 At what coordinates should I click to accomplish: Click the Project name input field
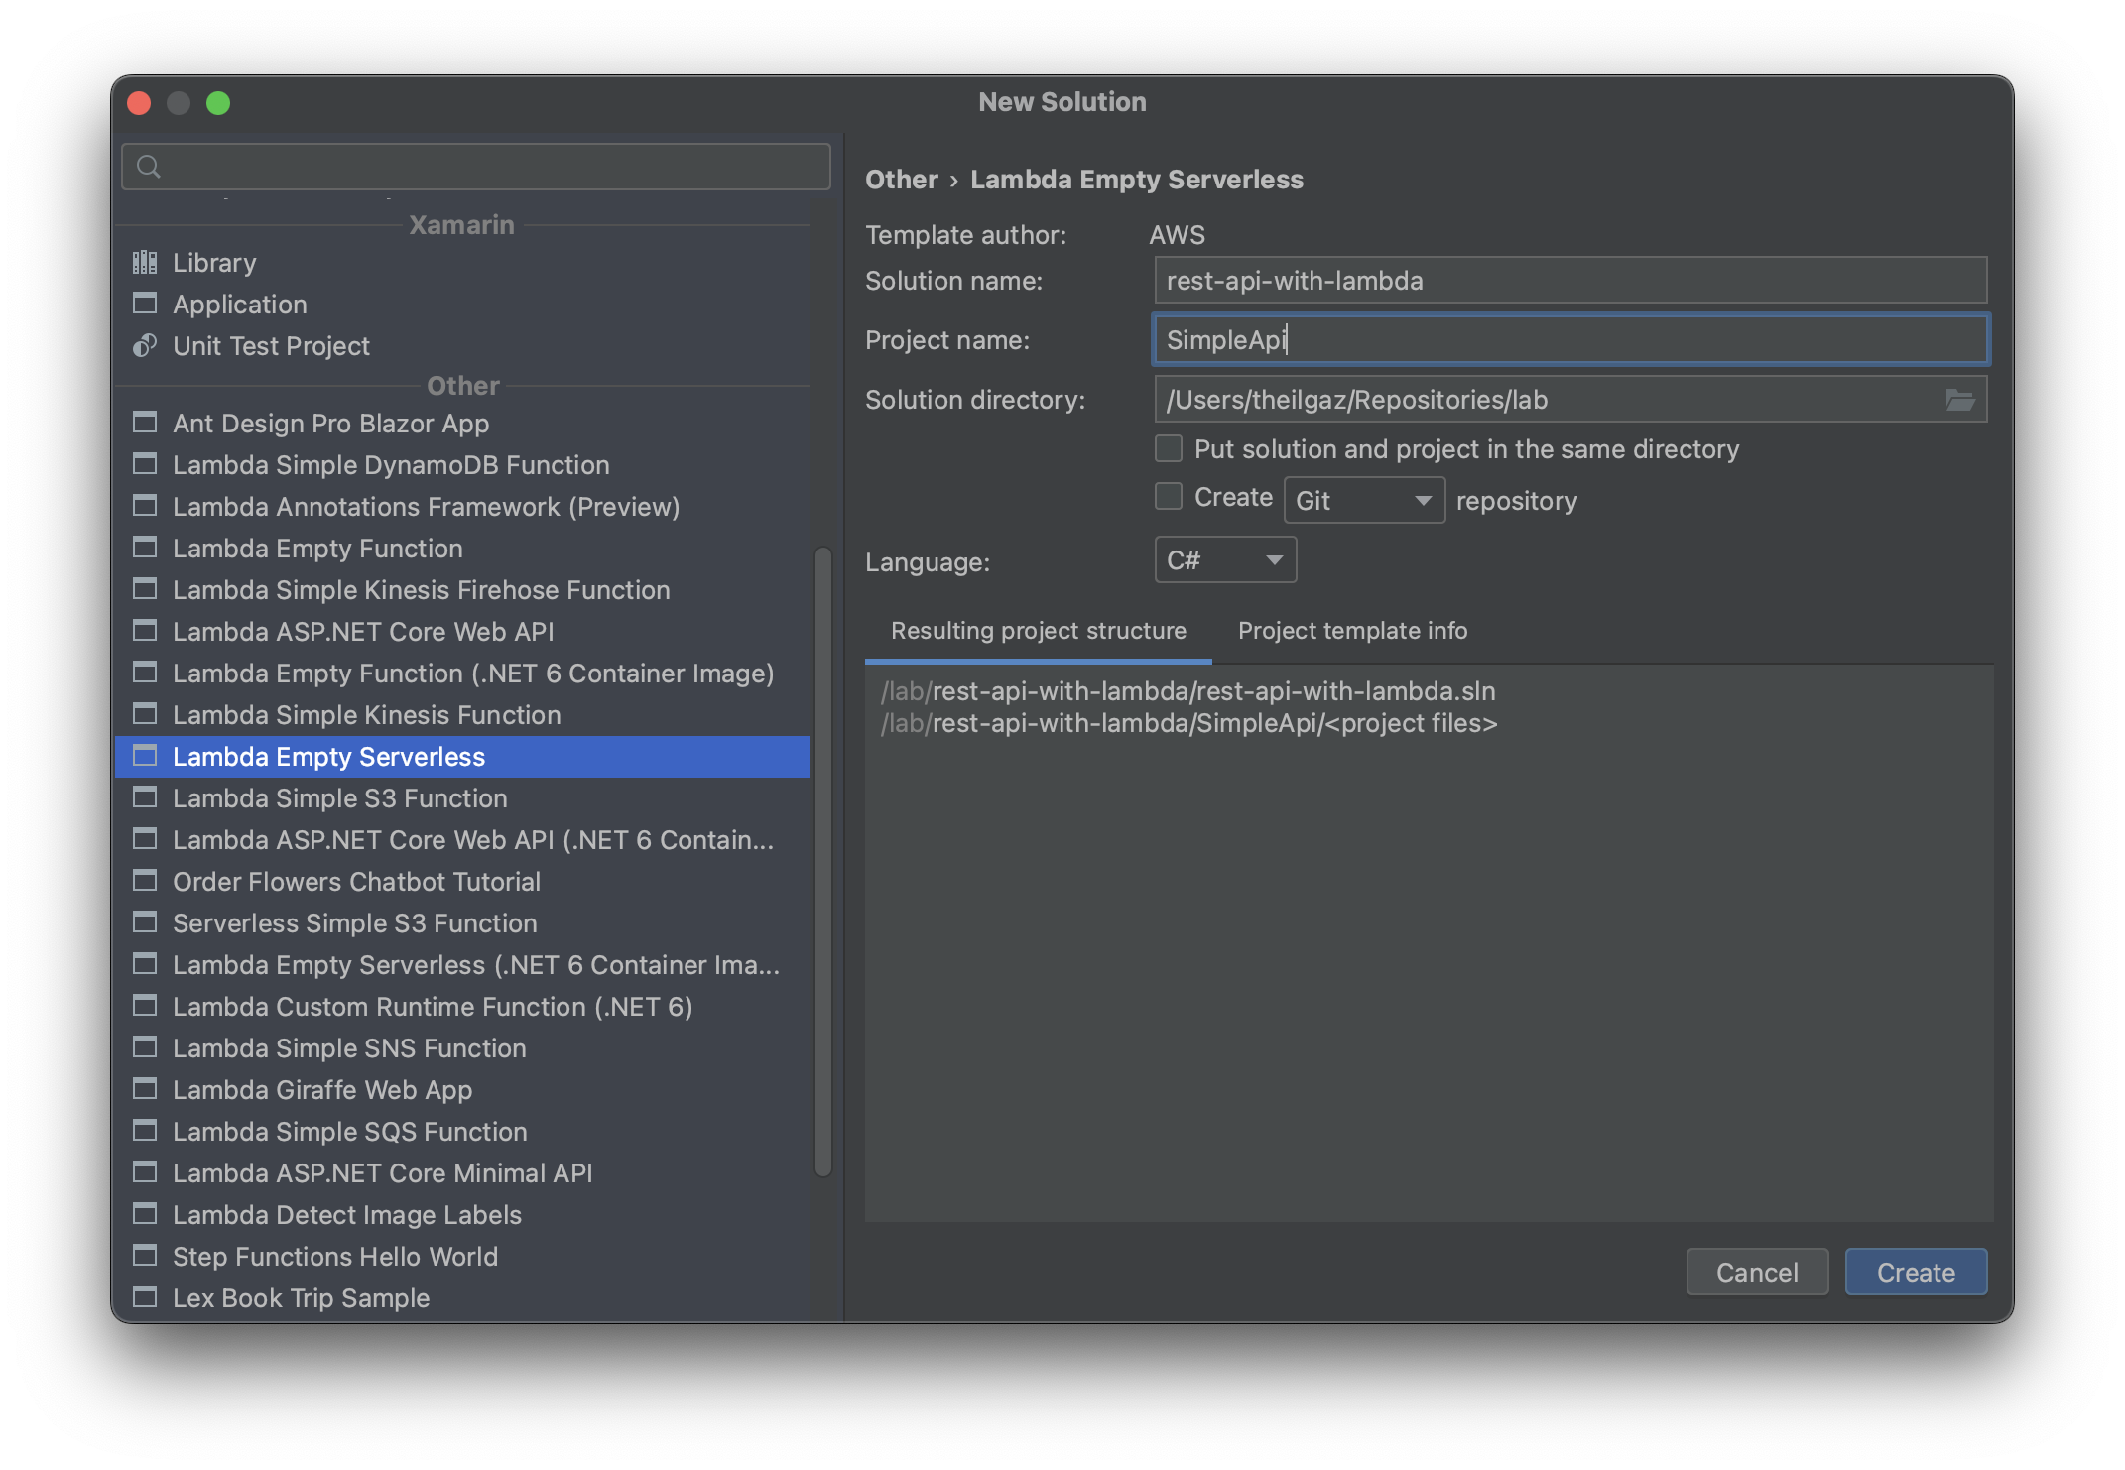tap(1569, 340)
